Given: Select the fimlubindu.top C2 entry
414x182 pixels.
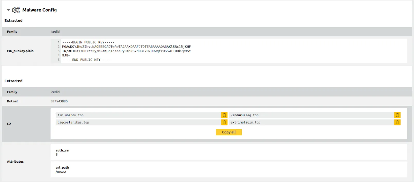Looking at the screenshot, I should pyautogui.click(x=138, y=115).
